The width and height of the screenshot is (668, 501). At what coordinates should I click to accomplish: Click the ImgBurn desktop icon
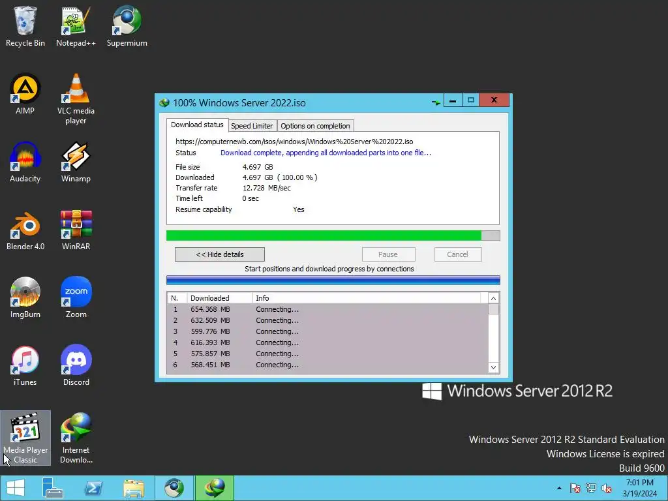[25, 297]
